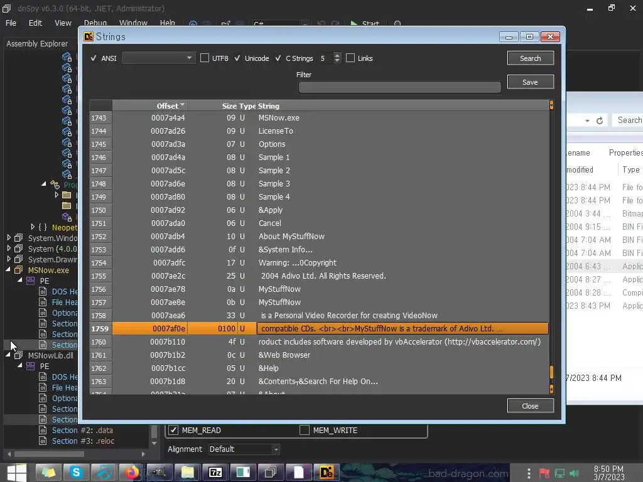Image resolution: width=643 pixels, height=482 pixels.
Task: Open the File menu
Action: (11, 23)
